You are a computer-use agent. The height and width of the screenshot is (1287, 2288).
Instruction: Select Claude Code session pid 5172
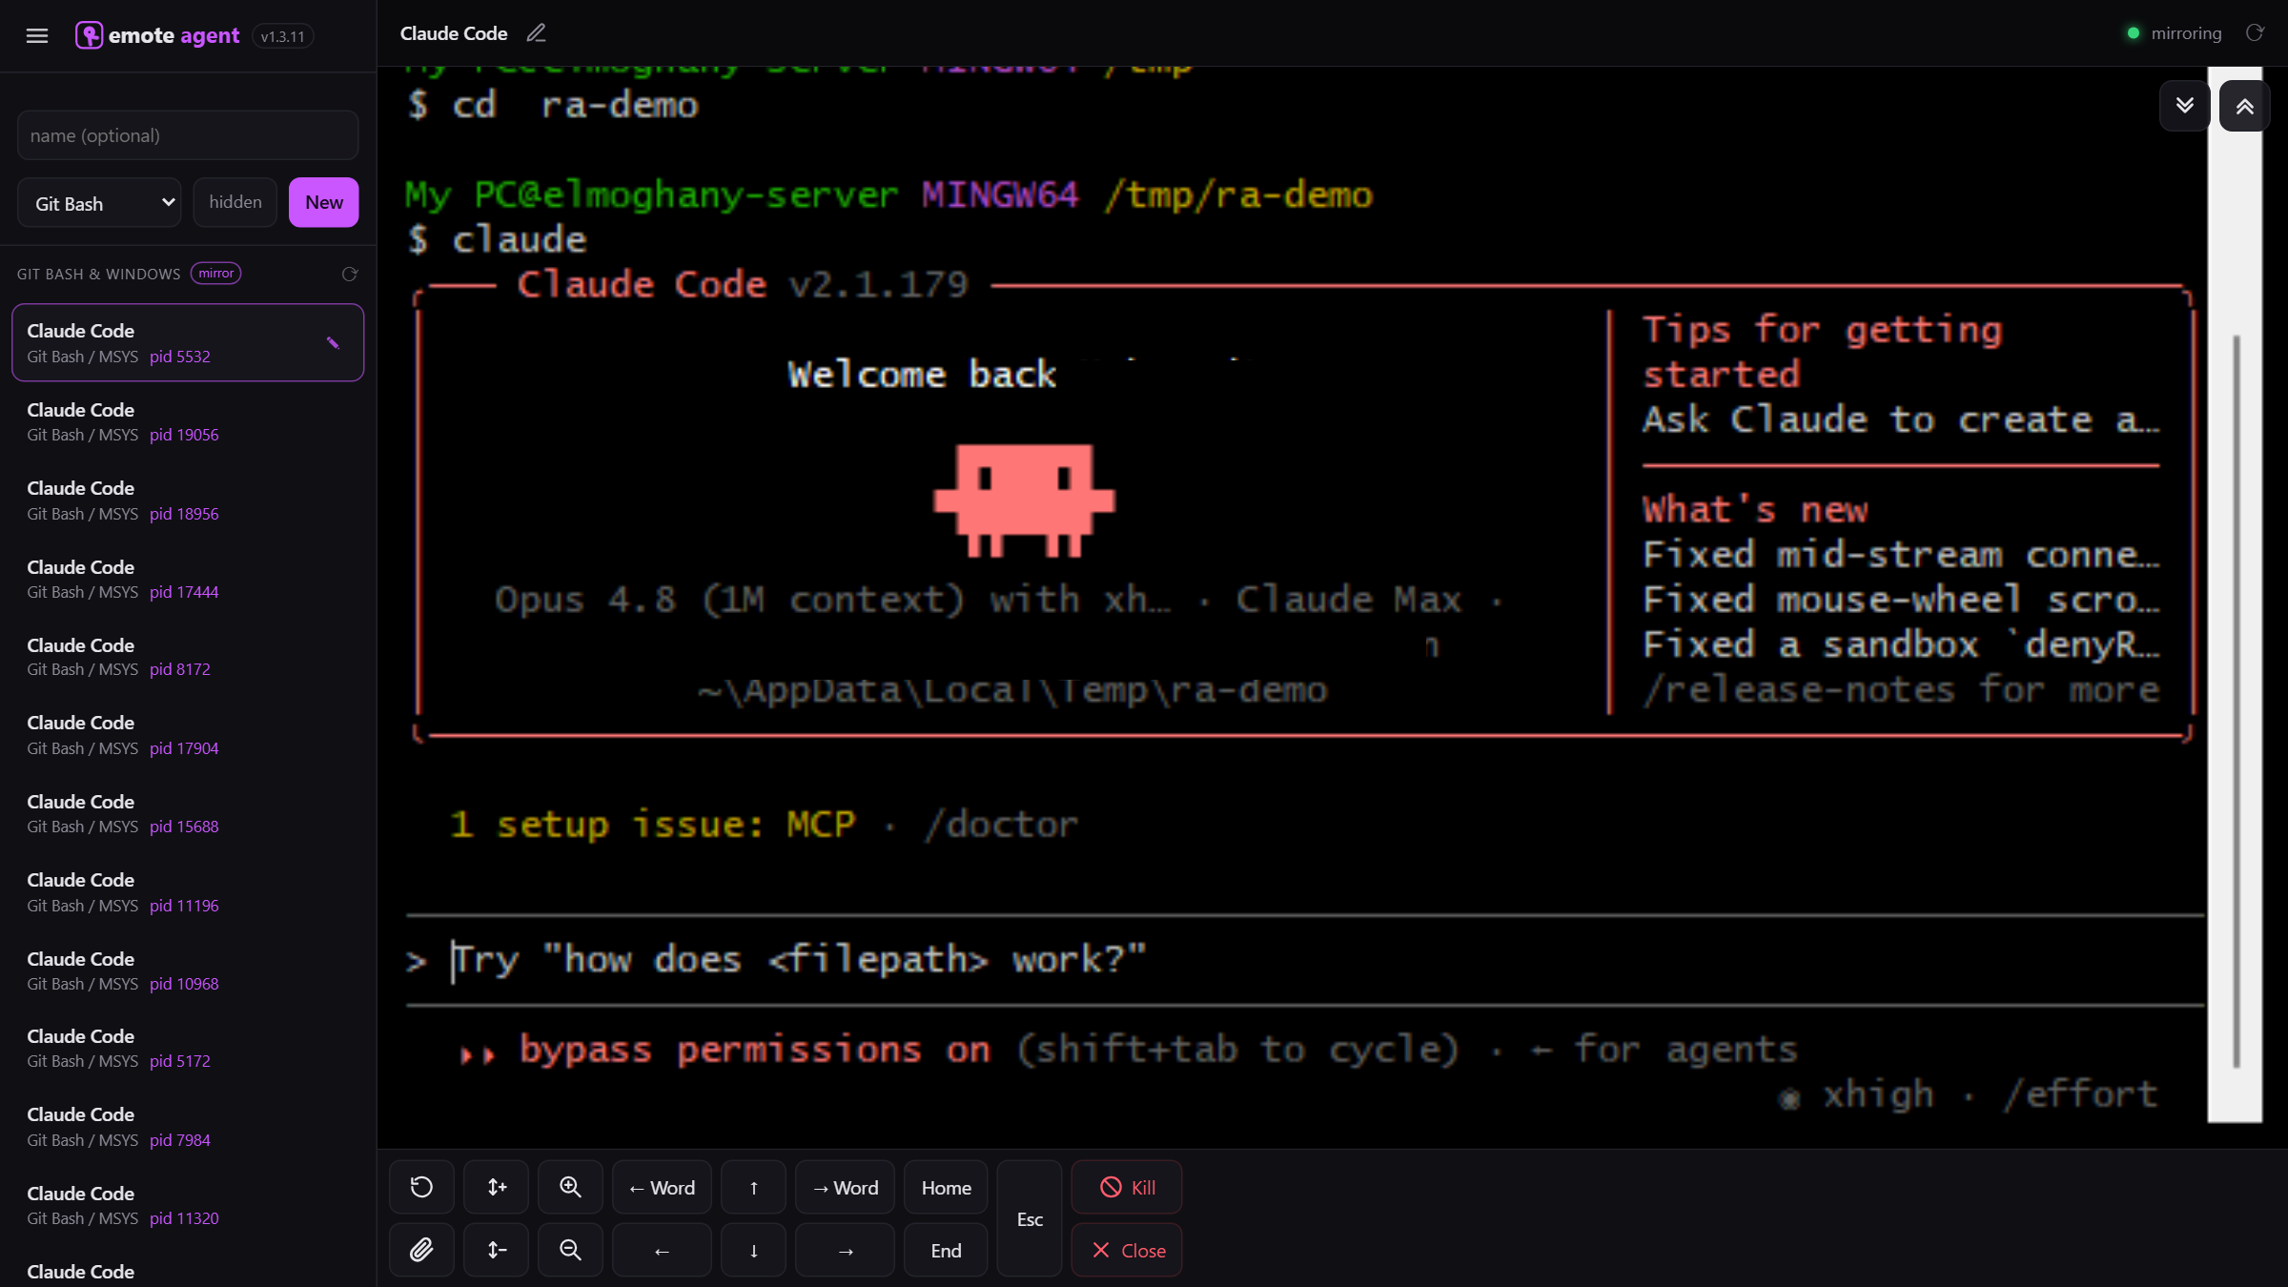[x=188, y=1049]
